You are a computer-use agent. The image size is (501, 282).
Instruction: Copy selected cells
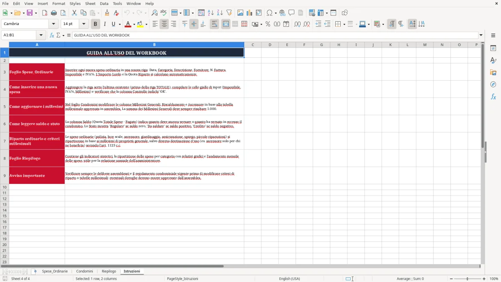click(x=83, y=13)
